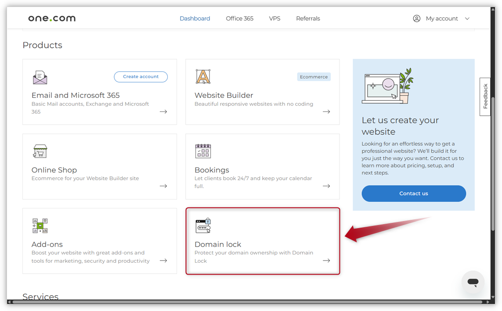The height and width of the screenshot is (311, 502).
Task: Select the Website Builder letter-A icon
Action: point(203,76)
